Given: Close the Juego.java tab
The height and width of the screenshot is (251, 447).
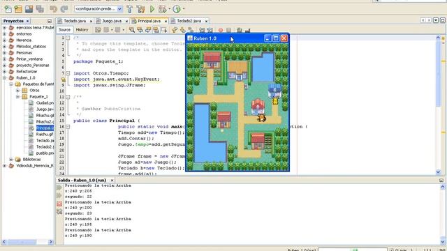Looking at the screenshot, I should pyautogui.click(x=126, y=22).
